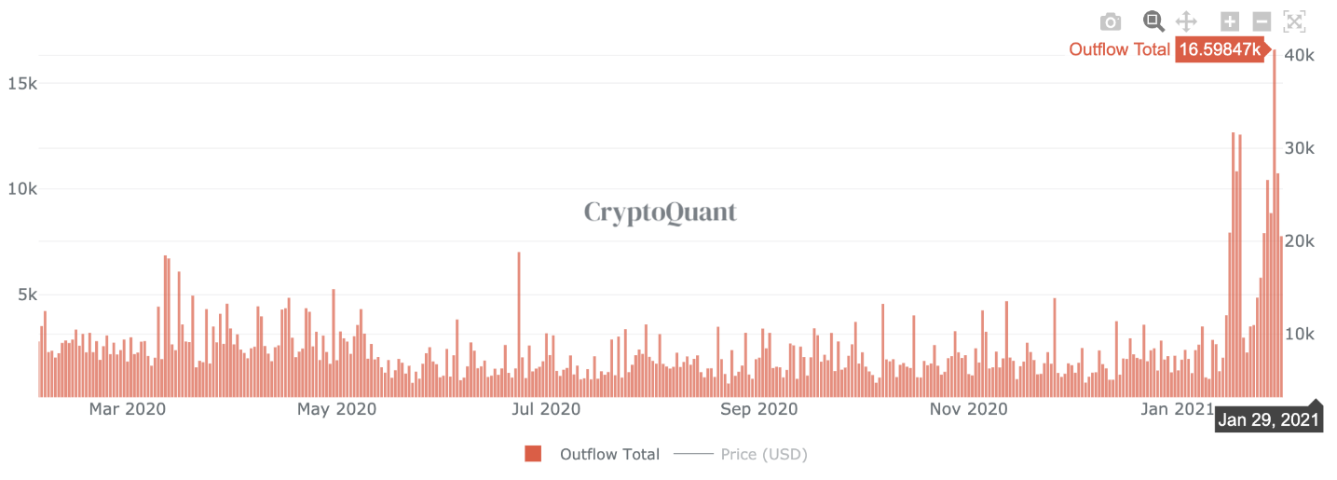
Task: Click the Autoscale axes icon
Action: (x=1294, y=22)
